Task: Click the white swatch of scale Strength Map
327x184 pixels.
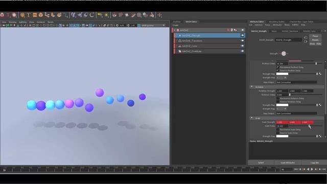Action: point(282,136)
